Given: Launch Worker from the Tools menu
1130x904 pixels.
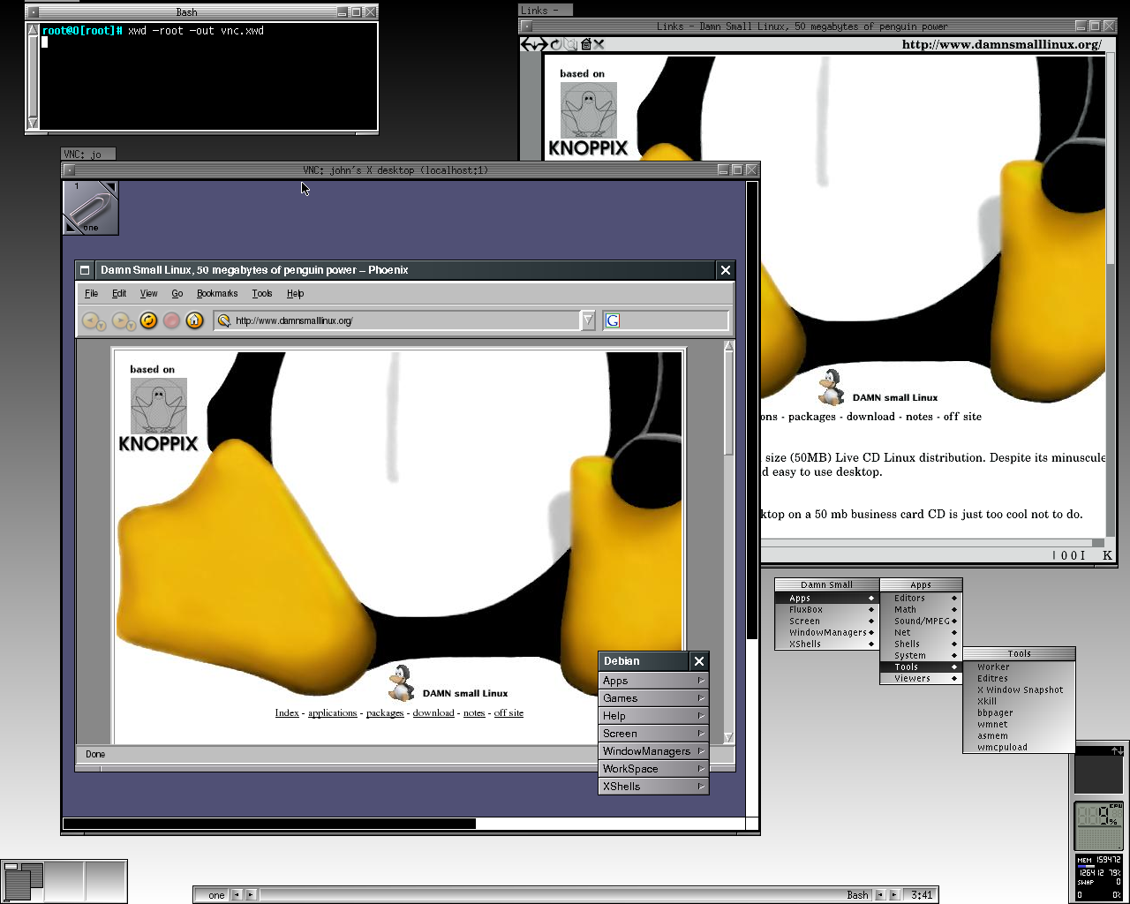Looking at the screenshot, I should point(1020,667).
